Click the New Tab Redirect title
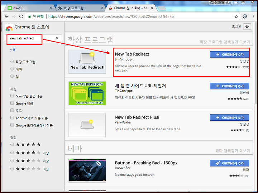The image size is (258, 193). (x=132, y=54)
